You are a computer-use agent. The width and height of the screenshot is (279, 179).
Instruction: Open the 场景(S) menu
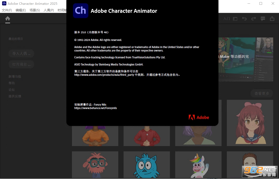click(35, 10)
